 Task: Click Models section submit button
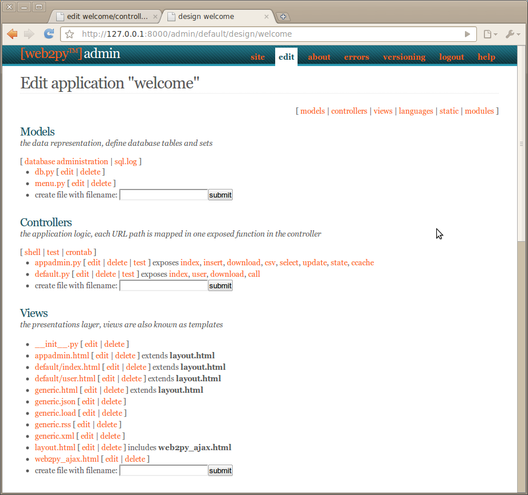pos(220,195)
